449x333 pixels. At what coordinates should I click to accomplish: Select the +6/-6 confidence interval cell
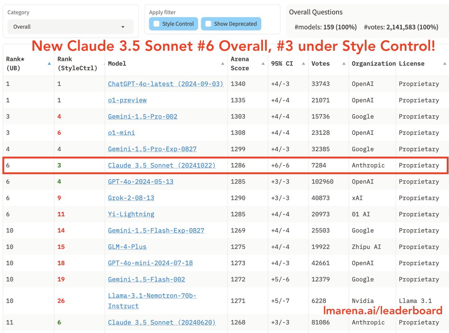pyautogui.click(x=280, y=166)
